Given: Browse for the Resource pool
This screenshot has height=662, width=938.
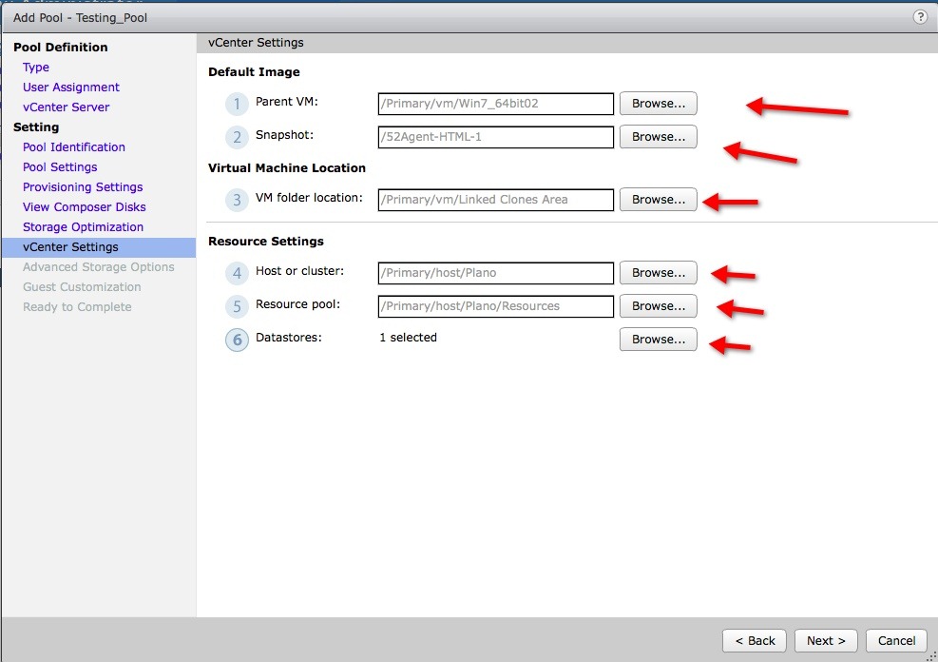Looking at the screenshot, I should coord(658,306).
